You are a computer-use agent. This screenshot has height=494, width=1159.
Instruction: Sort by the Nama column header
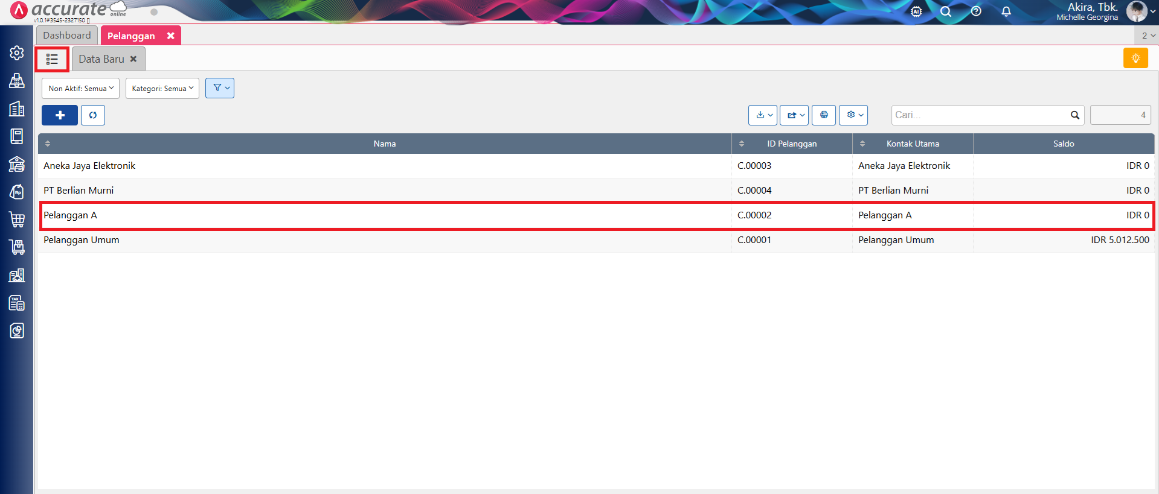tap(384, 144)
